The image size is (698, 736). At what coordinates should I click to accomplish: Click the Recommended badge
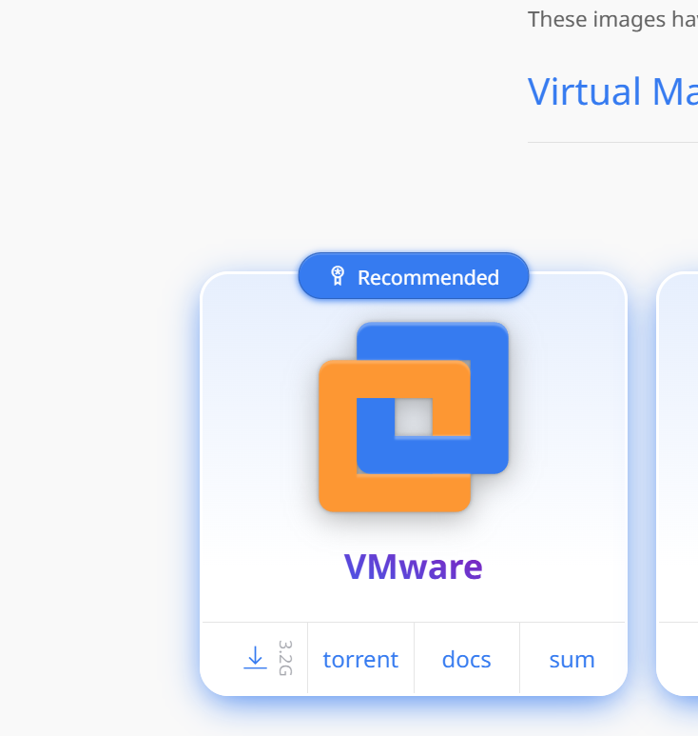[414, 276]
